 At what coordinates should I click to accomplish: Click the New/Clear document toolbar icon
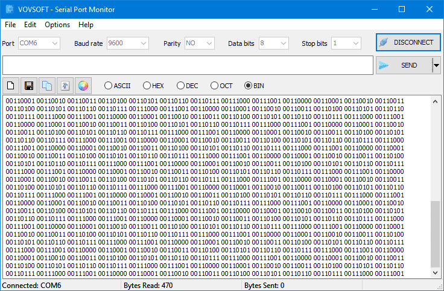pyautogui.click(x=11, y=86)
